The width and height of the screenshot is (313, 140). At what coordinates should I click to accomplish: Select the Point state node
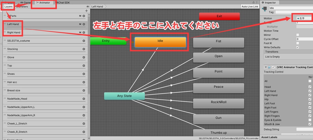(x=218, y=73)
